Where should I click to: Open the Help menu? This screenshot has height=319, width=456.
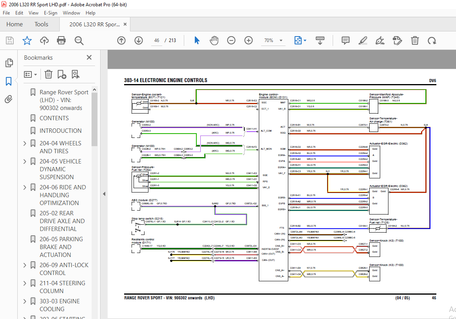pos(90,13)
